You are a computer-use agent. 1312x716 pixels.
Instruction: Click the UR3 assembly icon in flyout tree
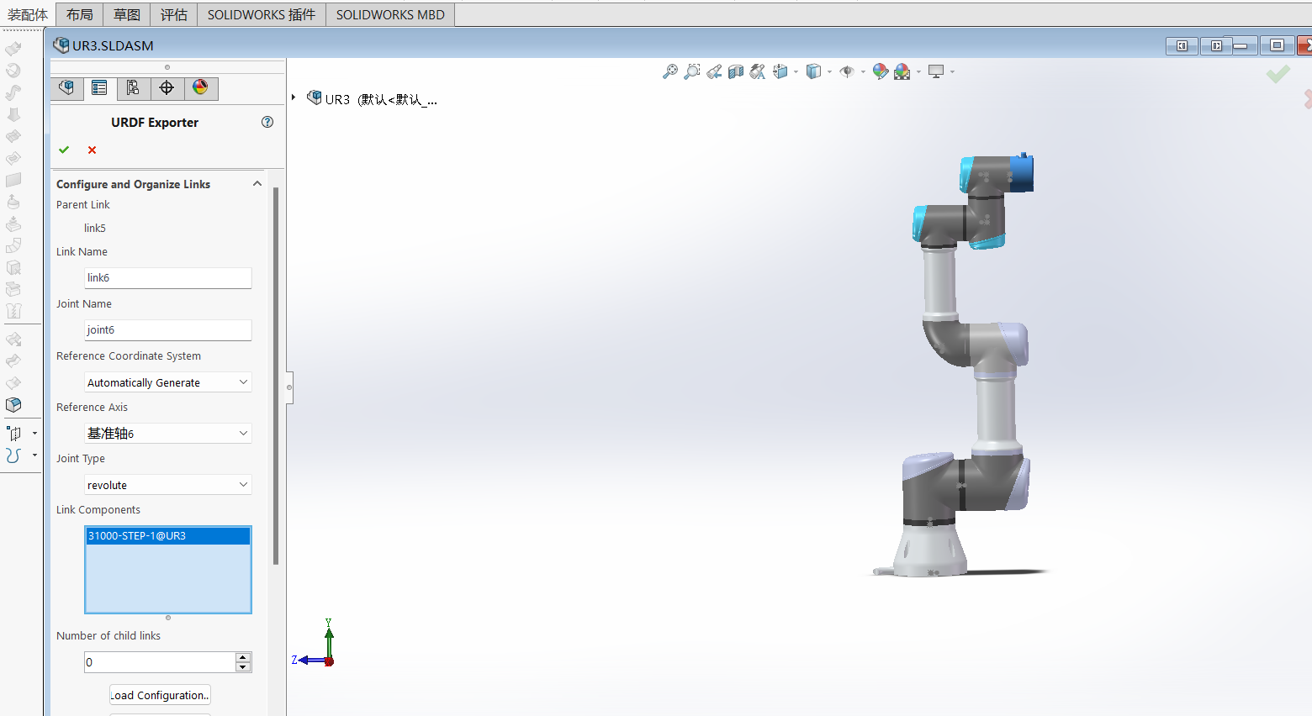[315, 98]
